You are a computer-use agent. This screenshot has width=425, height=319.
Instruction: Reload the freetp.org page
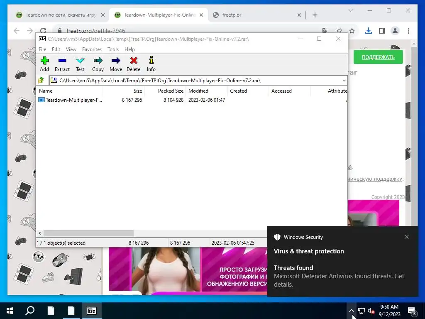(43, 31)
